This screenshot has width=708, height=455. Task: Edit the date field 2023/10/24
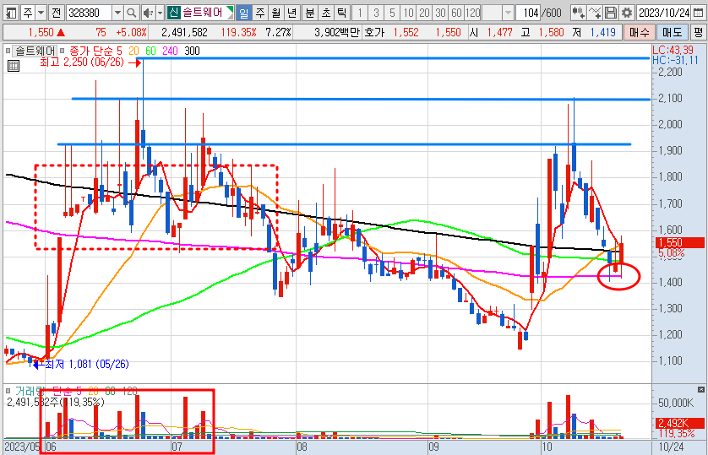point(664,13)
